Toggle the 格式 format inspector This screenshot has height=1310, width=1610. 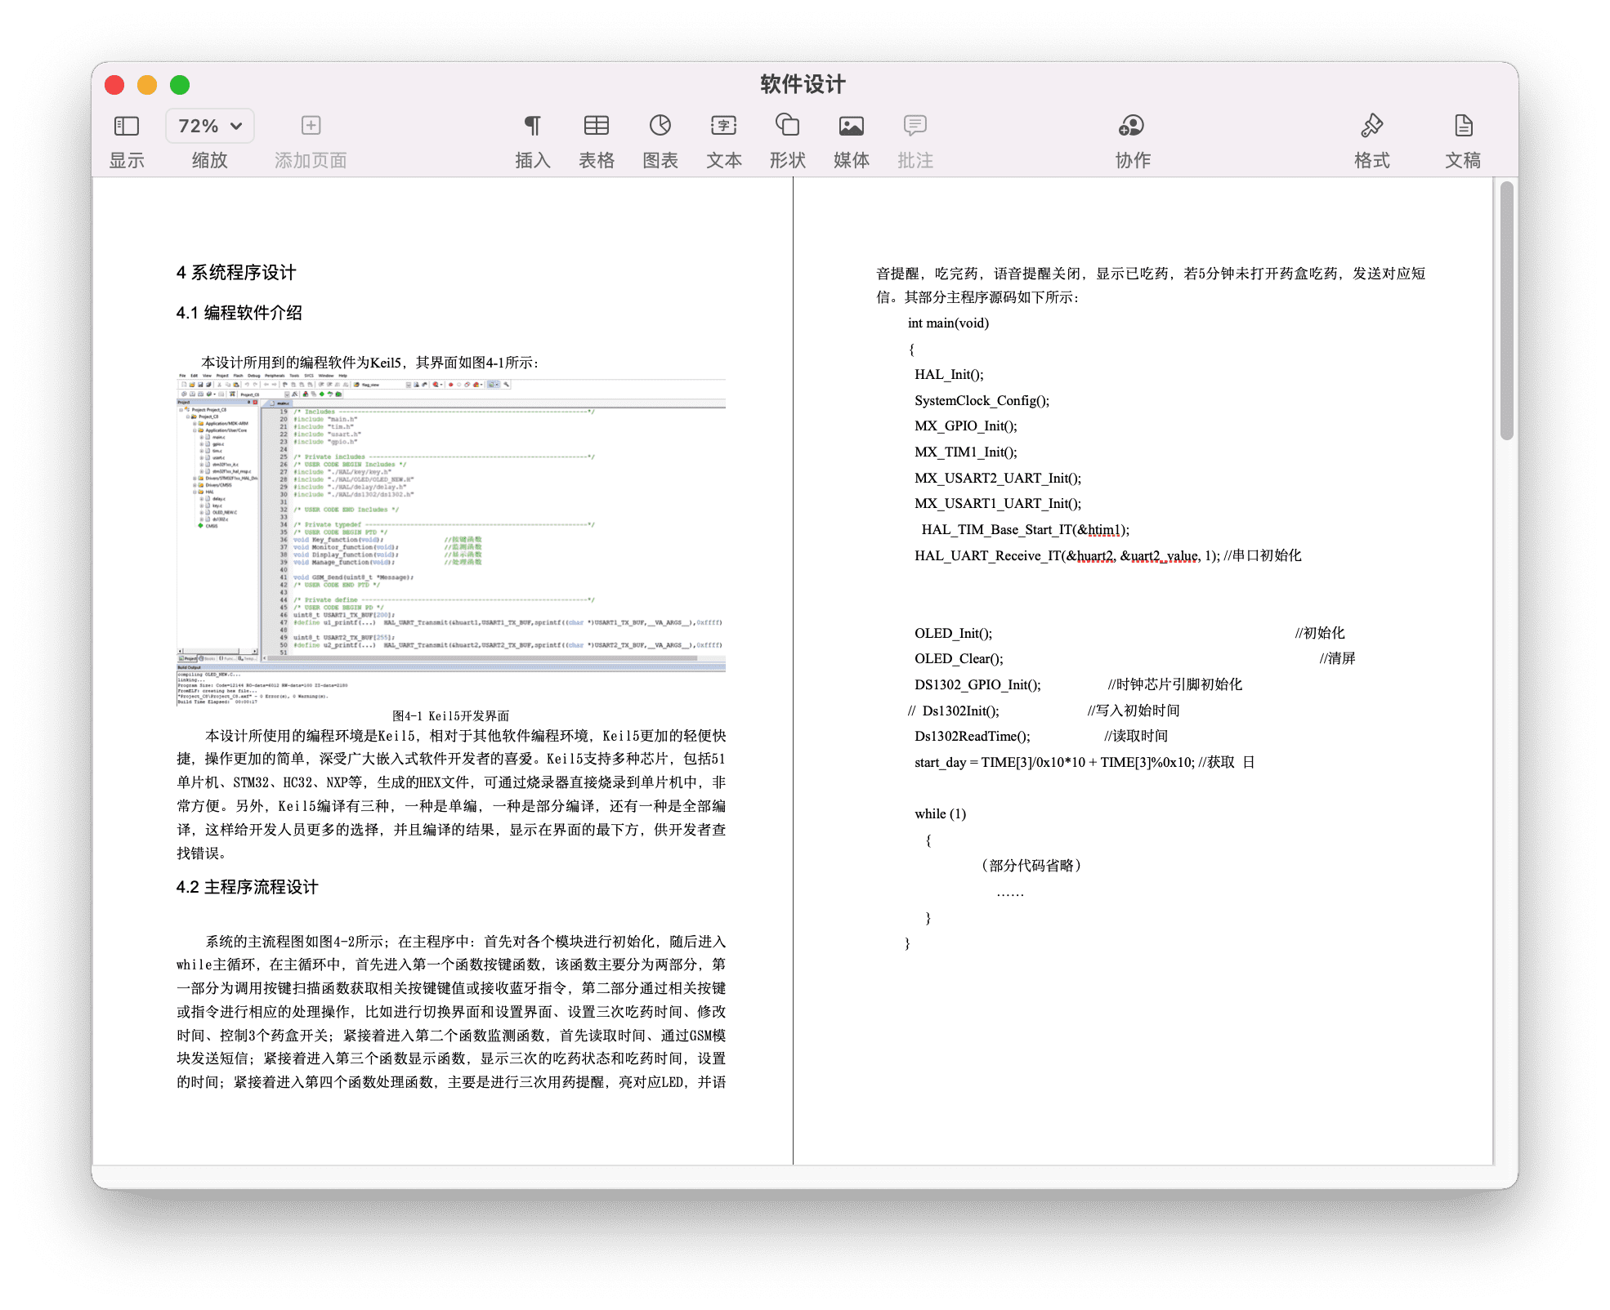pos(1371,125)
